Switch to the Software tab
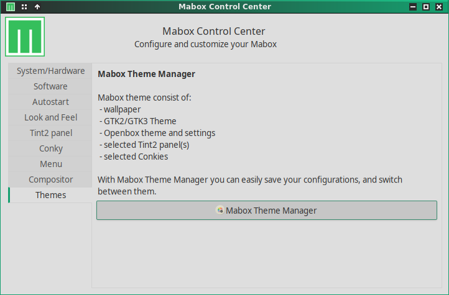 point(50,86)
